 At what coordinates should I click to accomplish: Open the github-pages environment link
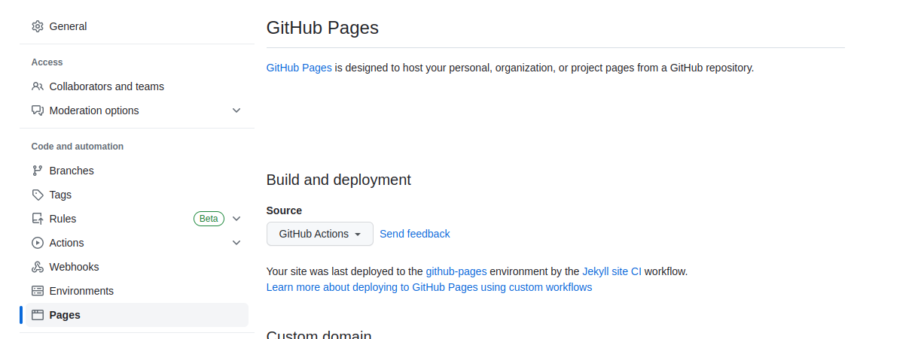pyautogui.click(x=456, y=271)
